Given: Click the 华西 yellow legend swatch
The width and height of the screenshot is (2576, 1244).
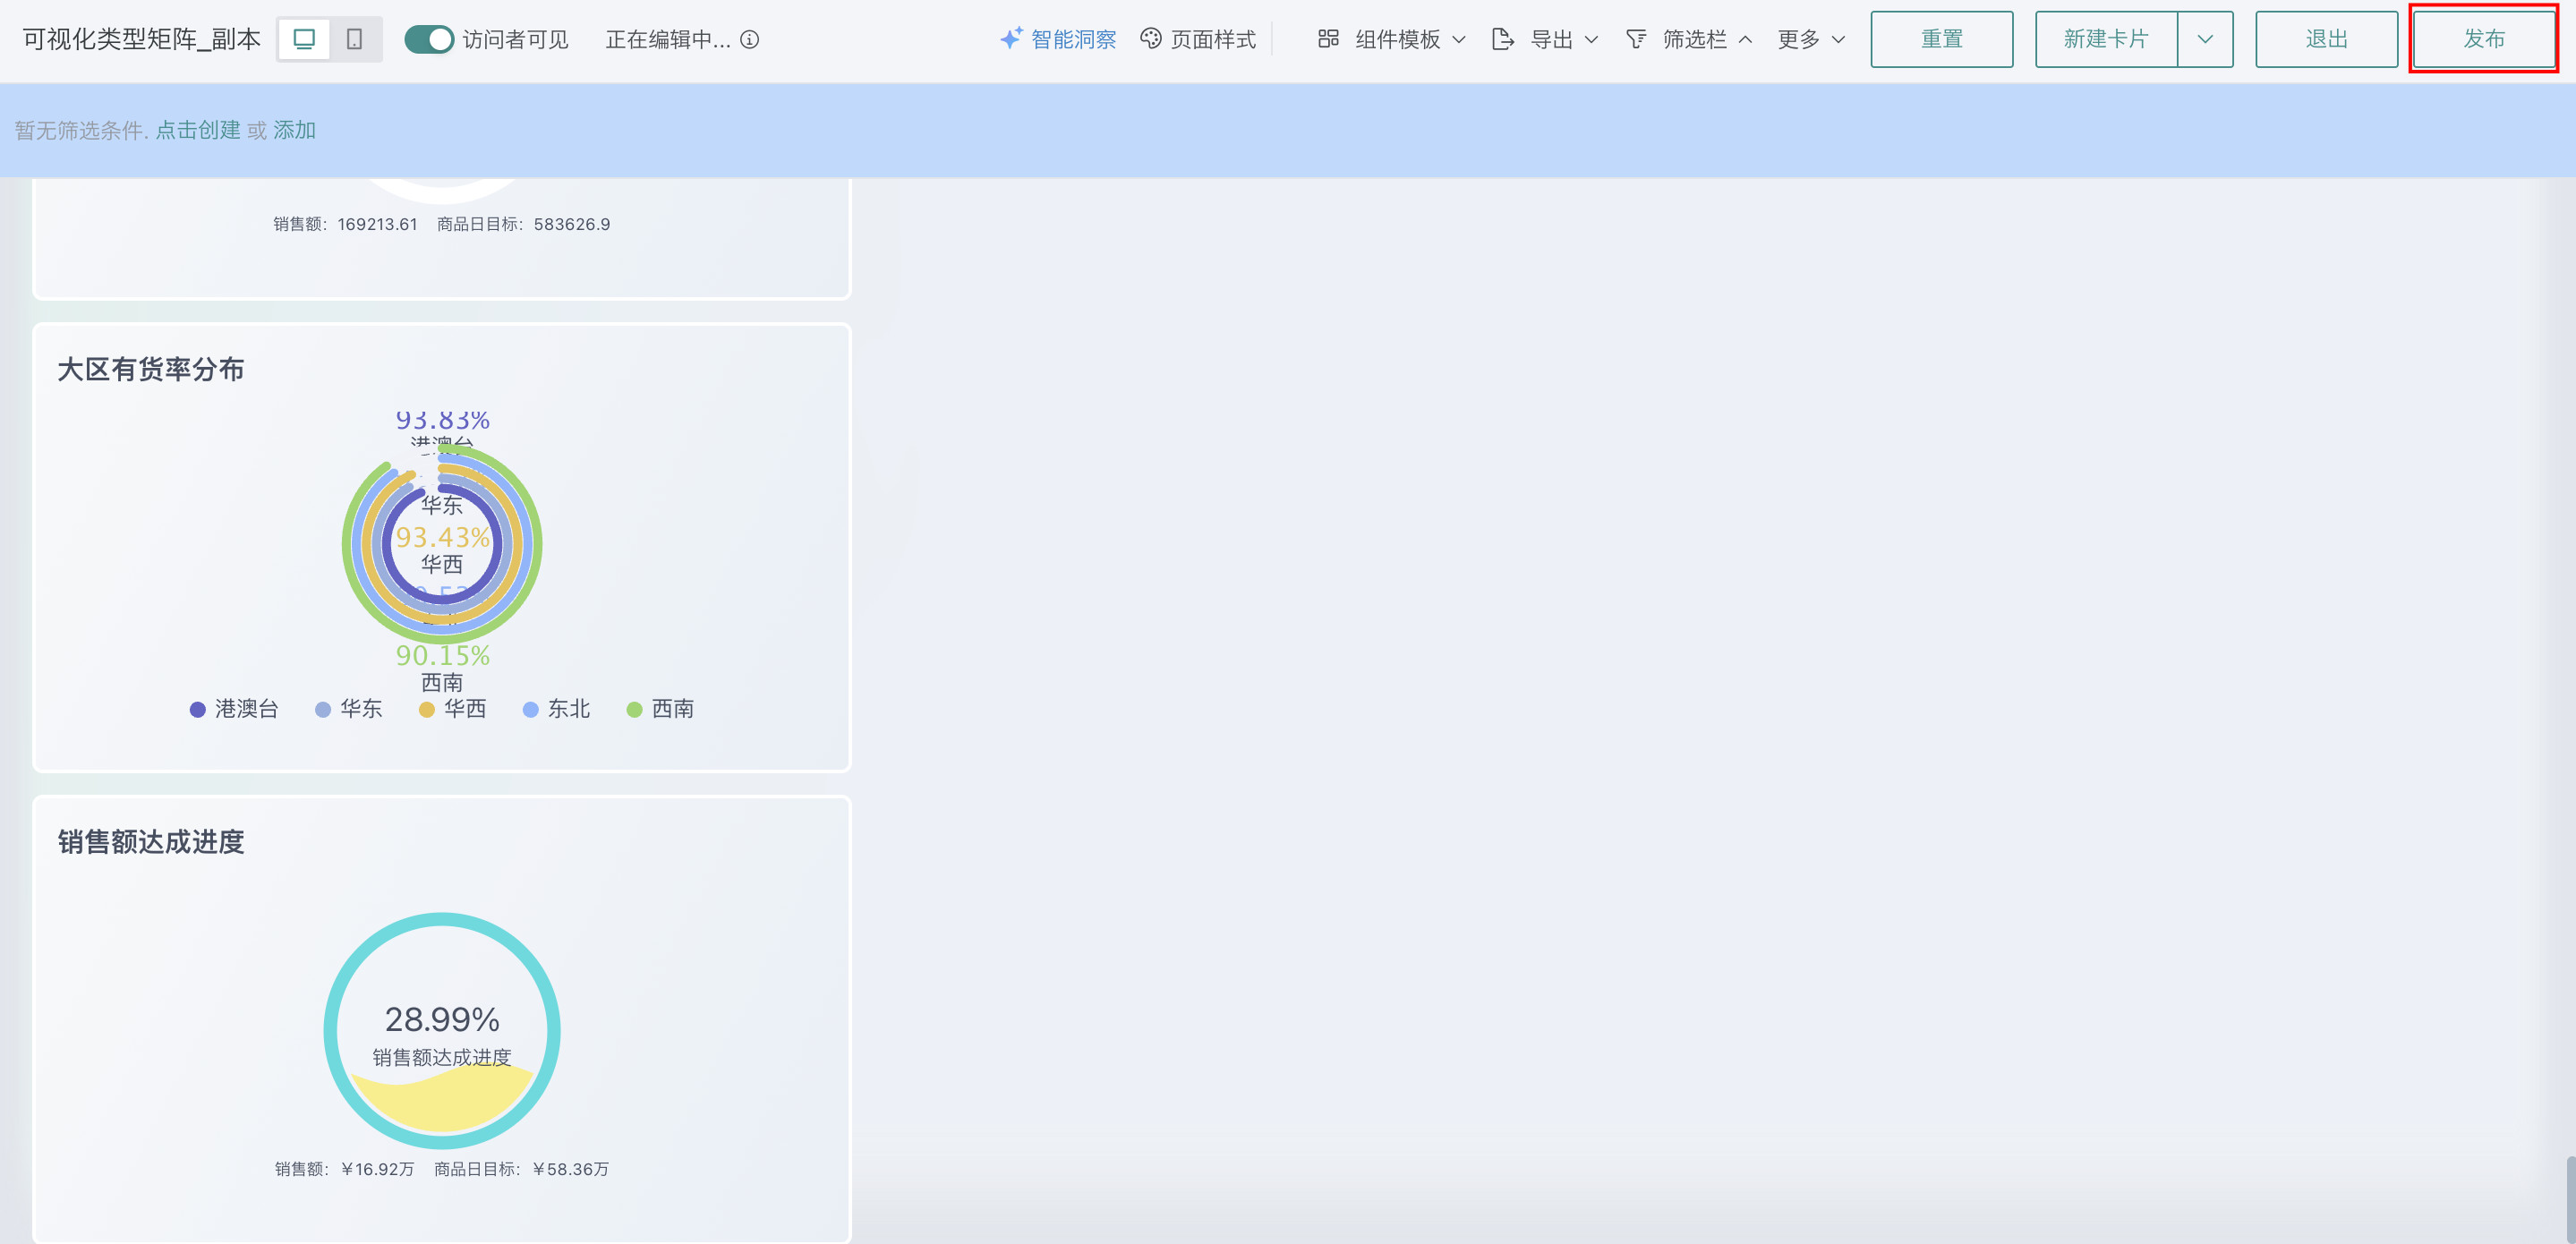Looking at the screenshot, I should click(426, 709).
